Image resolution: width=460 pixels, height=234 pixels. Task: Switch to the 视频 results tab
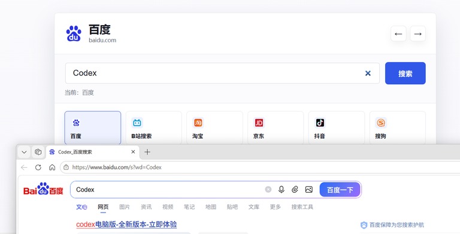point(168,207)
